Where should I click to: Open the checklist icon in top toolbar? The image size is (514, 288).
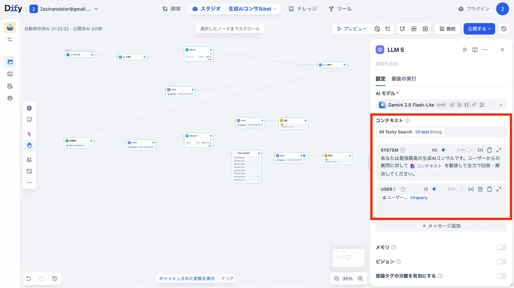[x=388, y=29]
